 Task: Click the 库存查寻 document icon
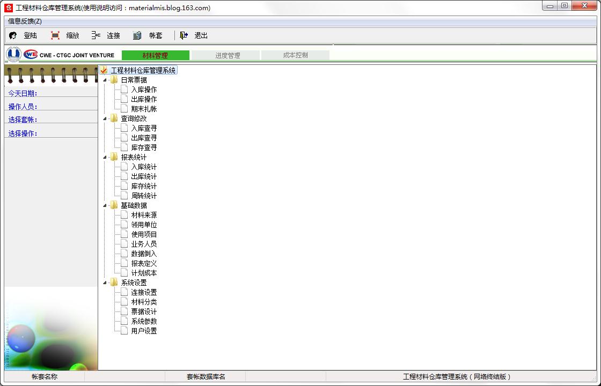tap(124, 147)
